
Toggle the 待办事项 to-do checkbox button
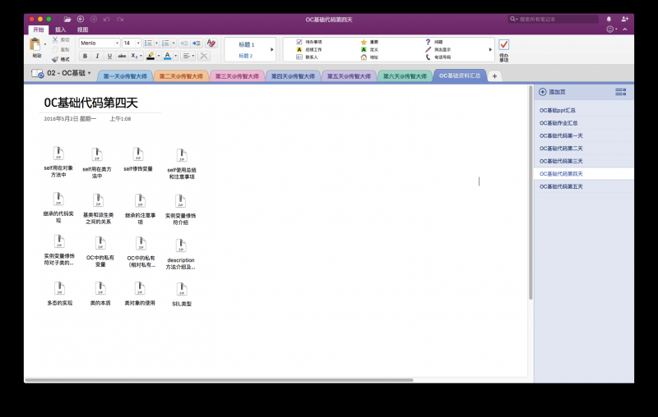pyautogui.click(x=503, y=45)
